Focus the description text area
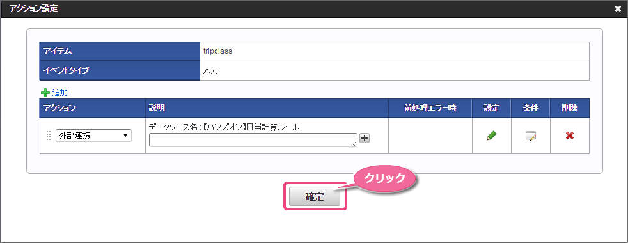Image resolution: width=628 pixels, height=243 pixels. pyautogui.click(x=253, y=140)
